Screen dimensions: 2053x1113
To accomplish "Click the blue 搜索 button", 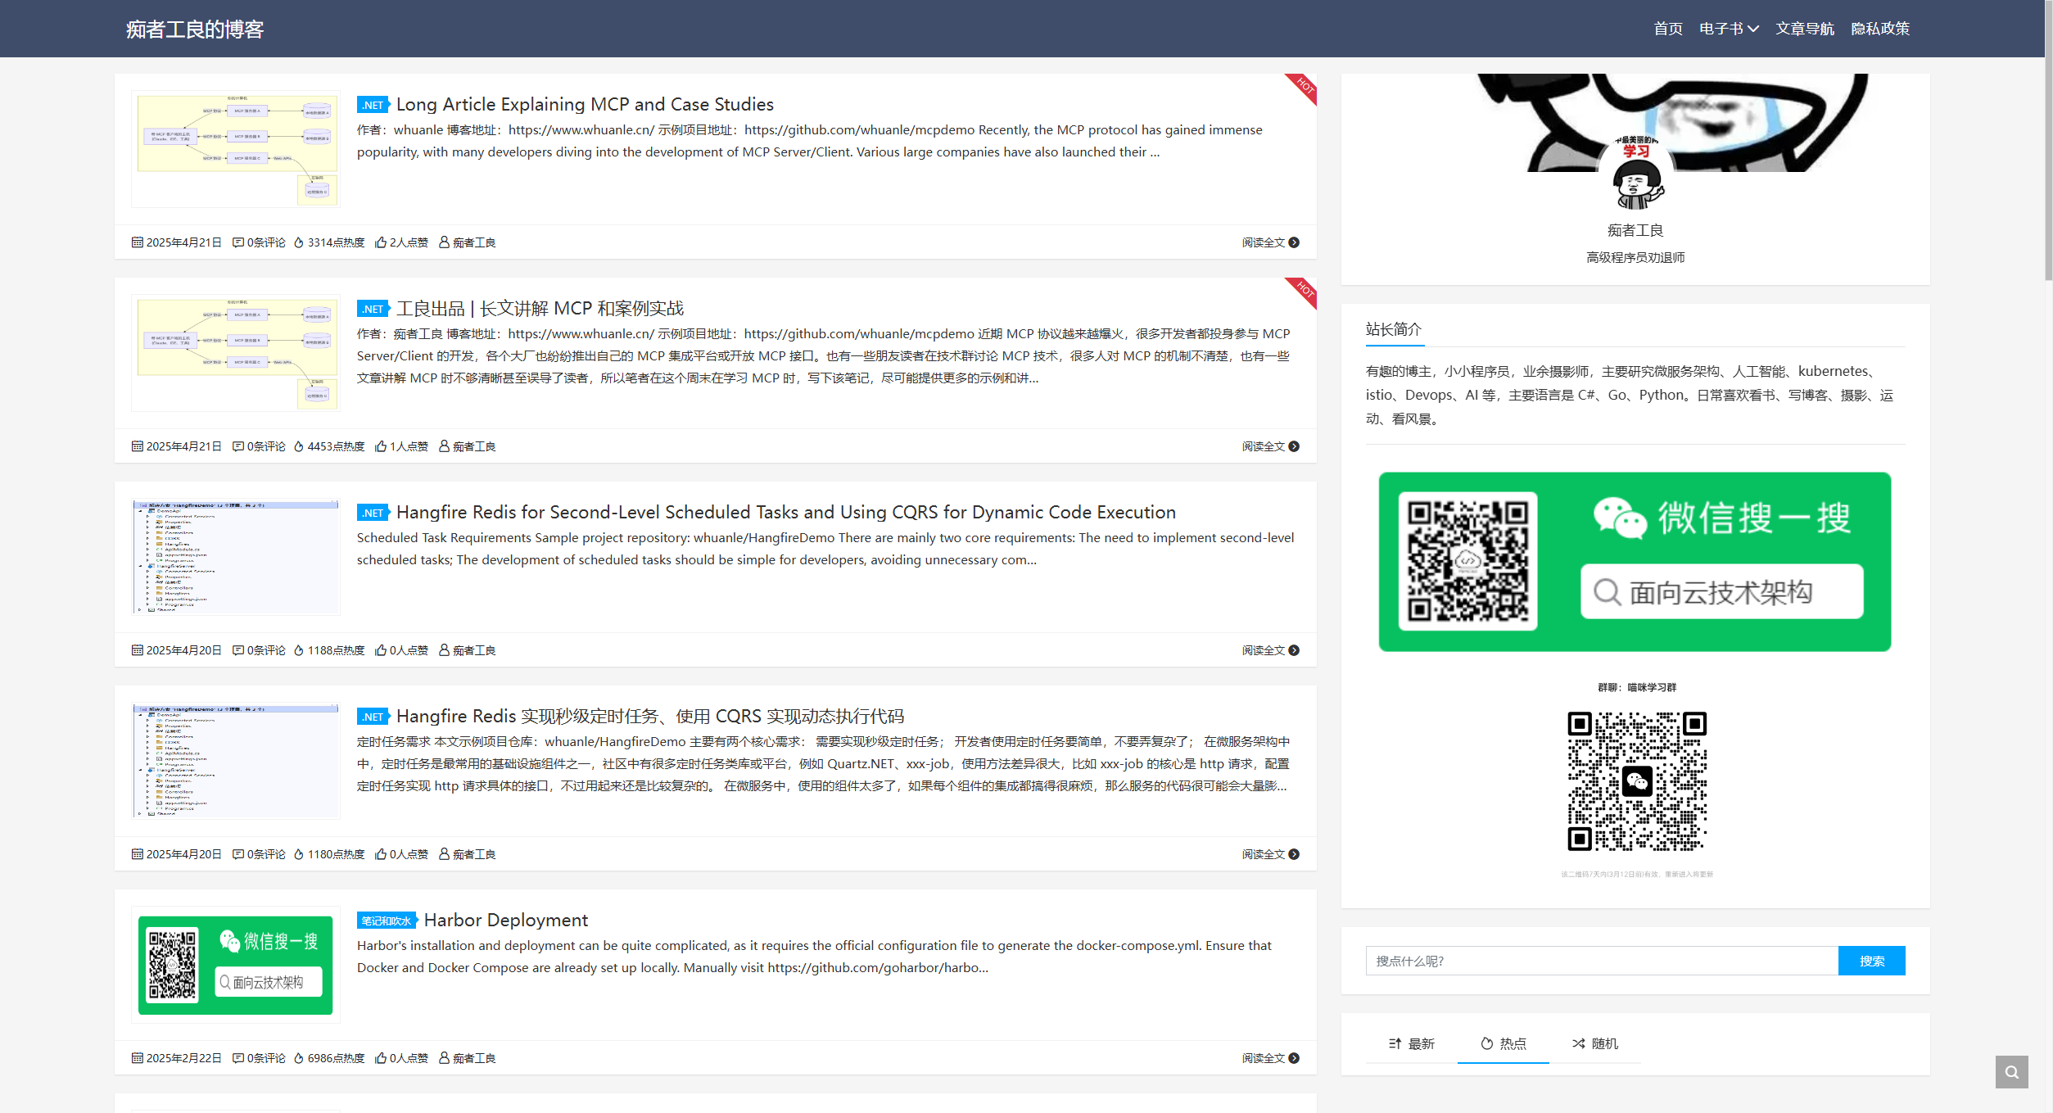I will (1871, 961).
